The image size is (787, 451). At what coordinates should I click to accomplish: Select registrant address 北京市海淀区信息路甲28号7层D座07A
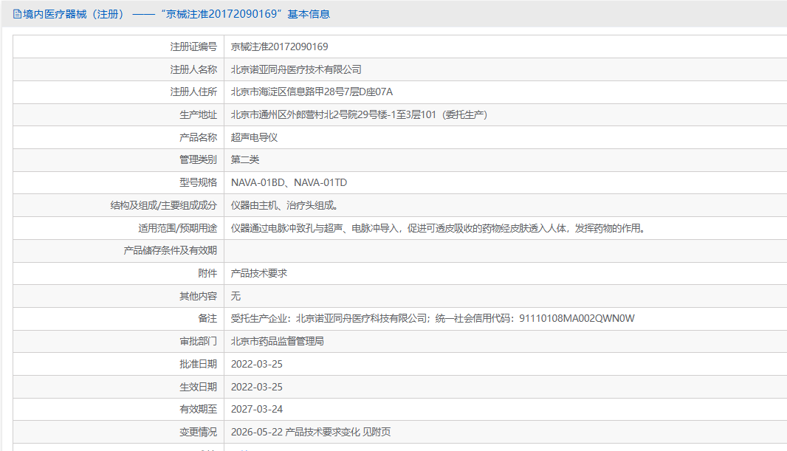click(312, 92)
